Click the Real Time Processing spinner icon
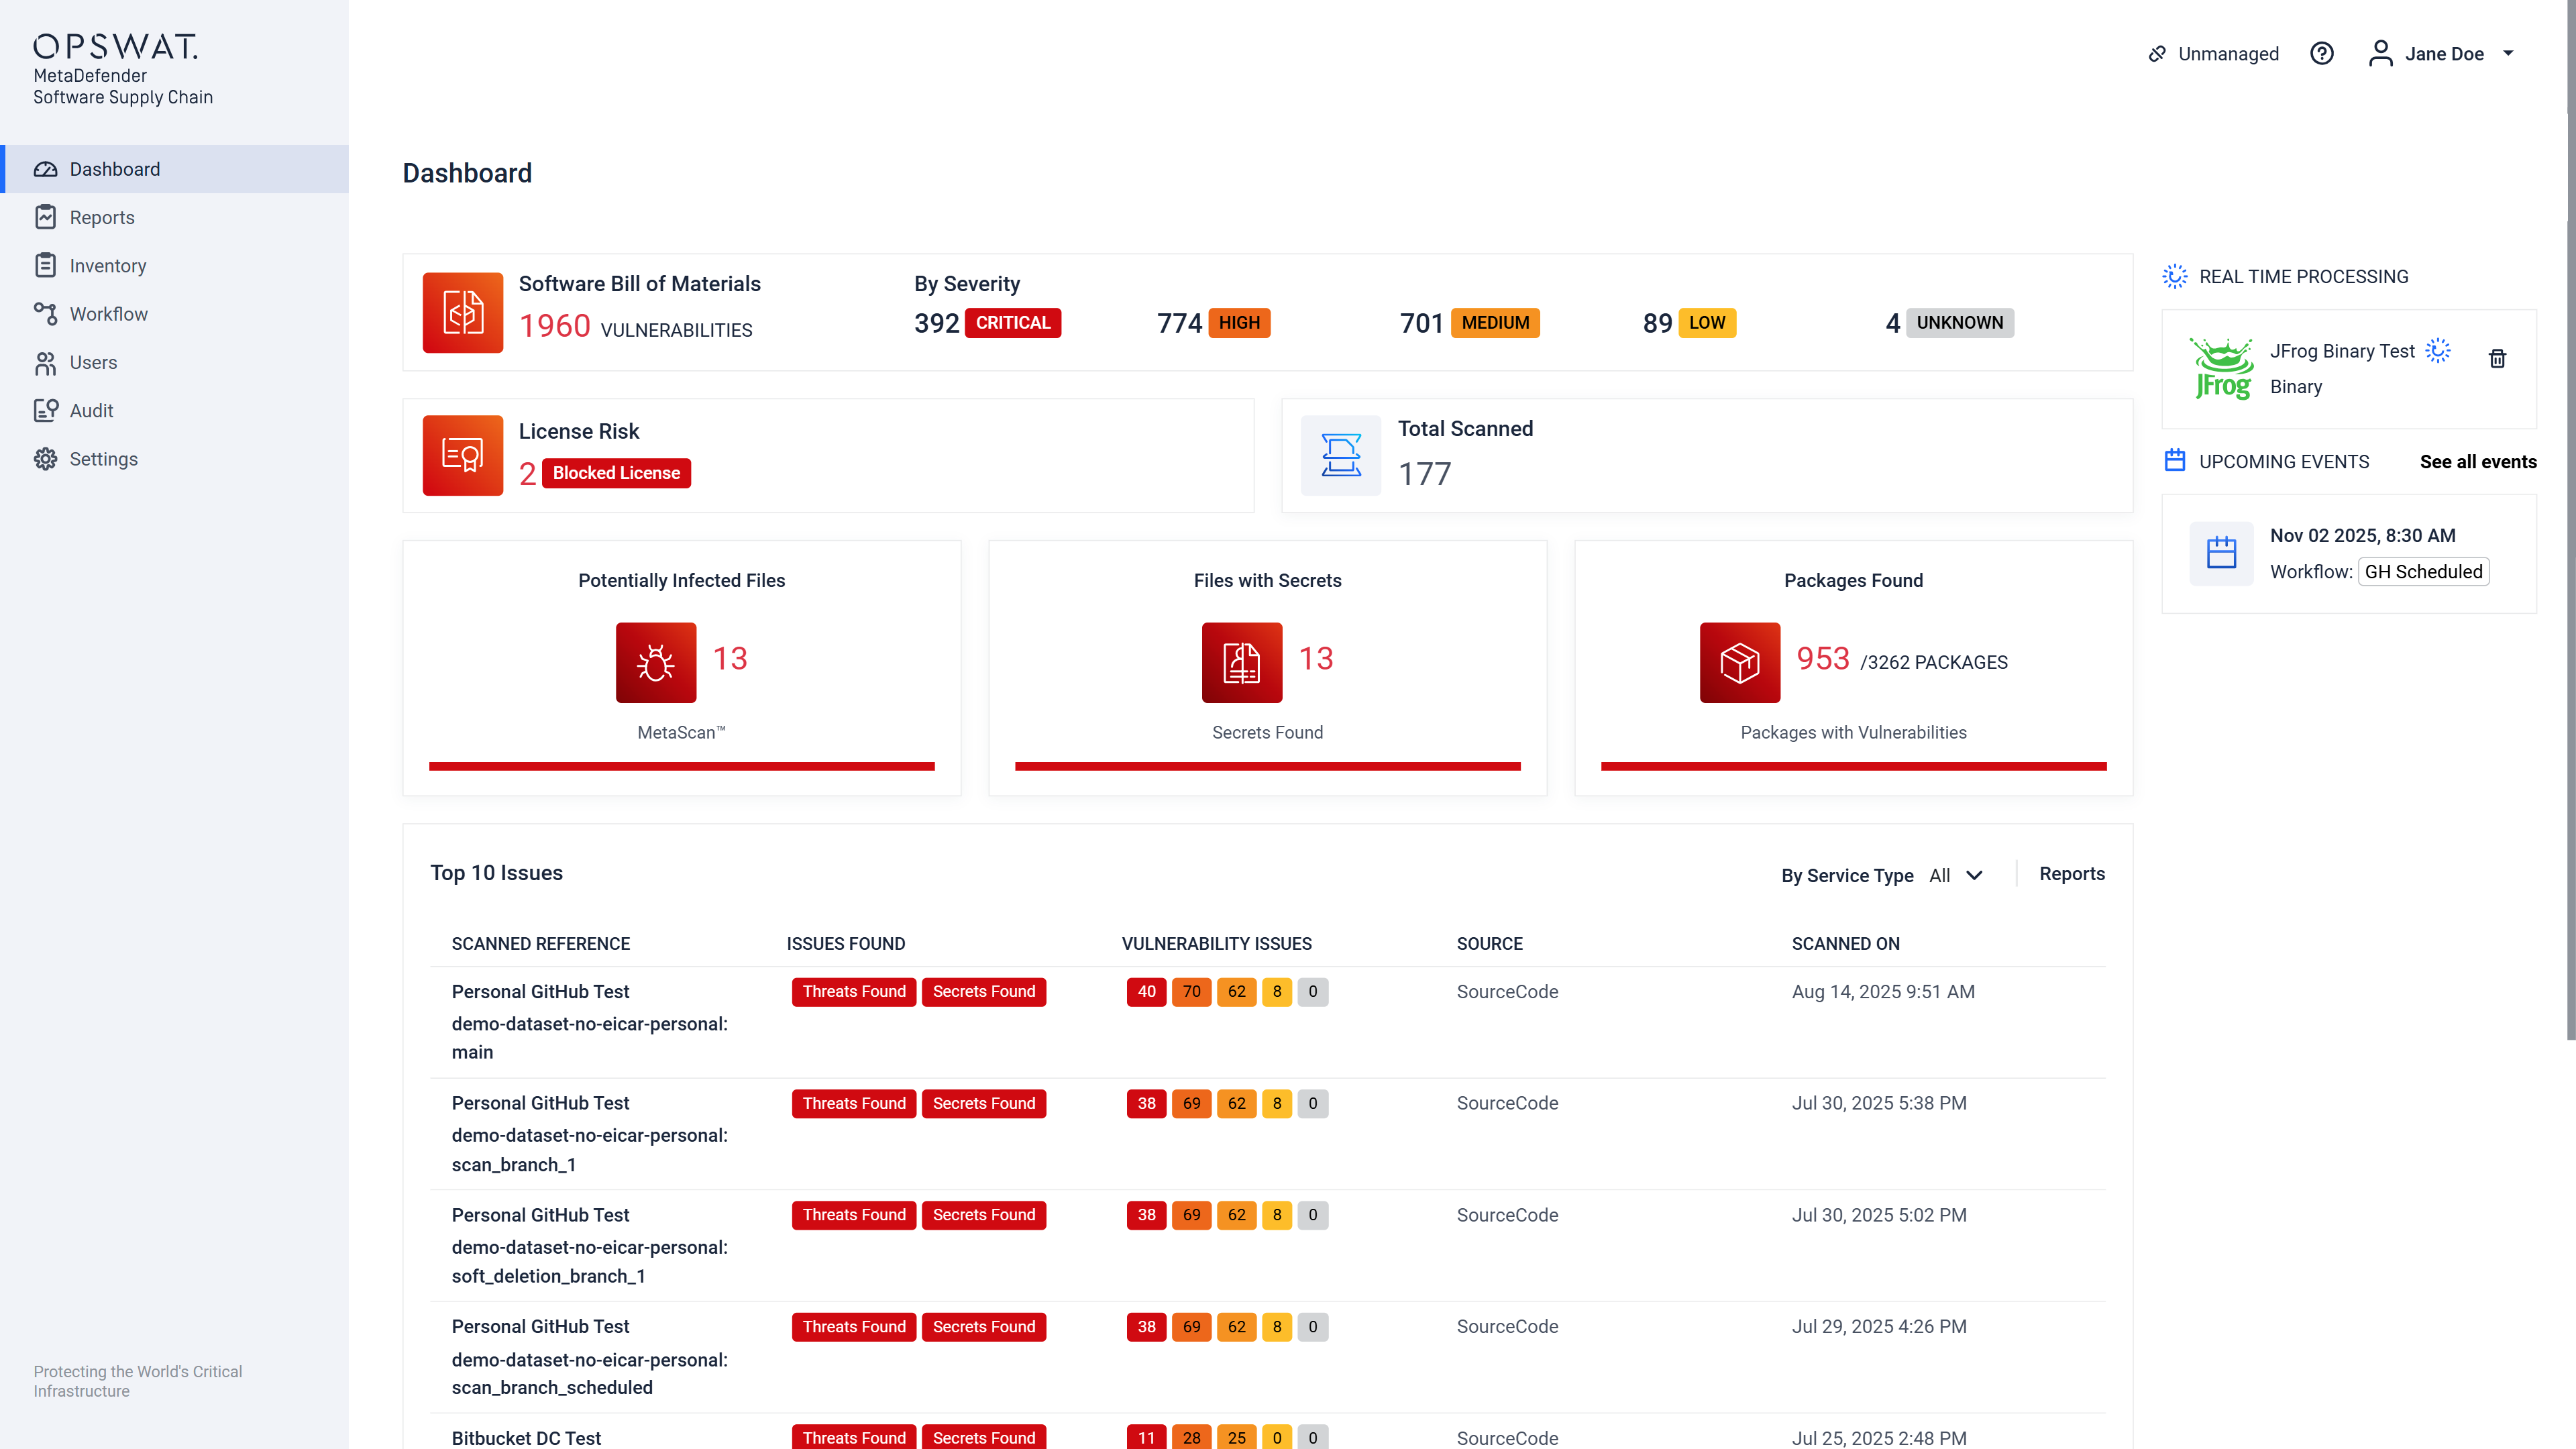 click(x=2175, y=277)
